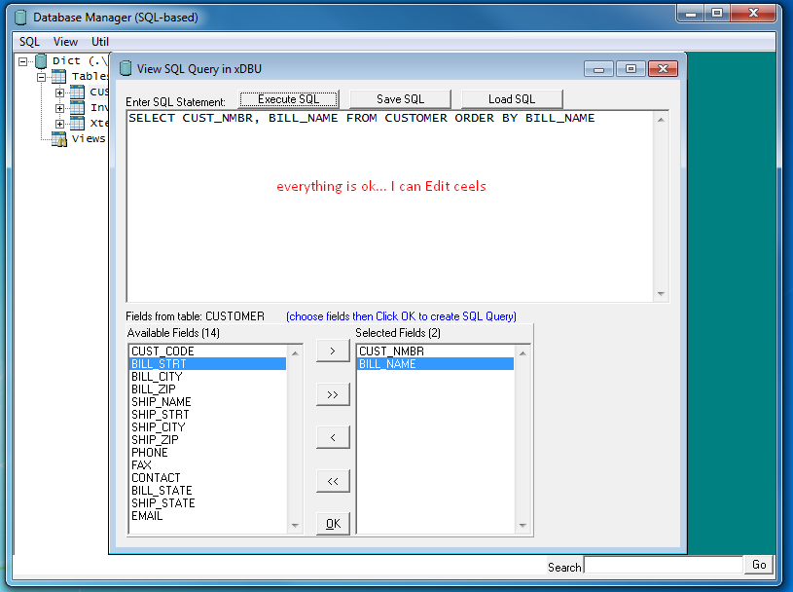Click the Inv table icon in tree
Image resolution: width=793 pixels, height=592 pixels.
77,108
